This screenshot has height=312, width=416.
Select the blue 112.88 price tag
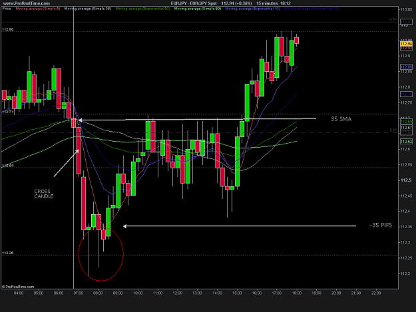406,67
